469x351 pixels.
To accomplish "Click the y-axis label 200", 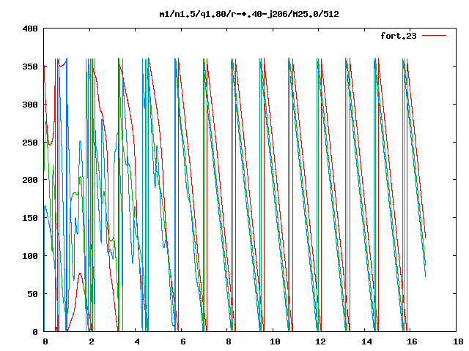I will [x=30, y=180].
